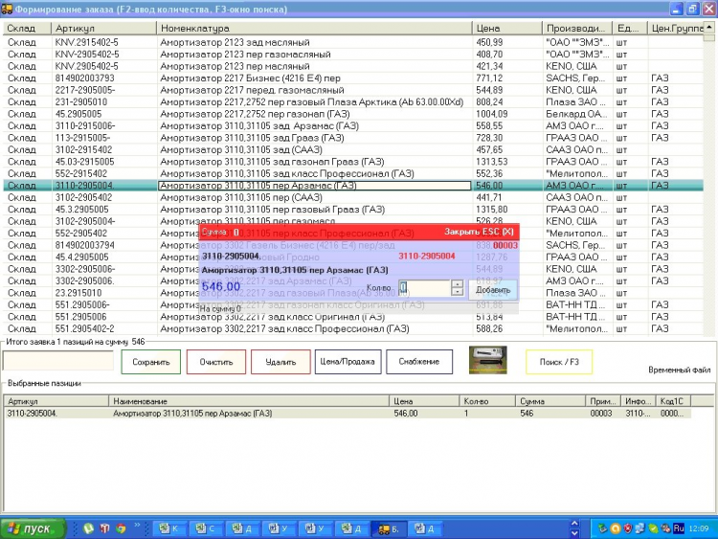Click Временный файл label

pyautogui.click(x=679, y=370)
